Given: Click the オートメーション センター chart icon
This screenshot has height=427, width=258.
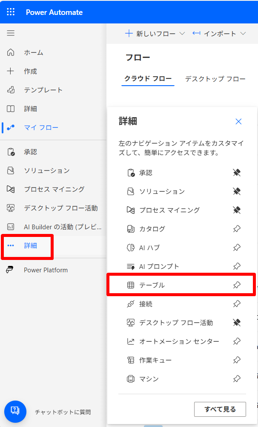Looking at the screenshot, I should point(131,341).
